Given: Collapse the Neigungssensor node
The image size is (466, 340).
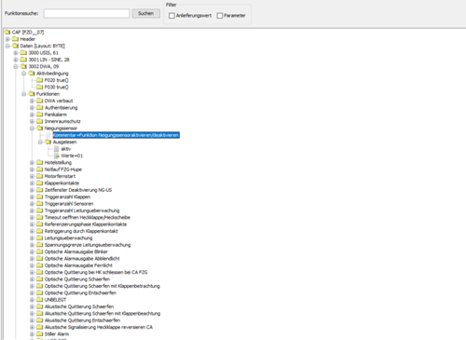Looking at the screenshot, I should [32, 129].
